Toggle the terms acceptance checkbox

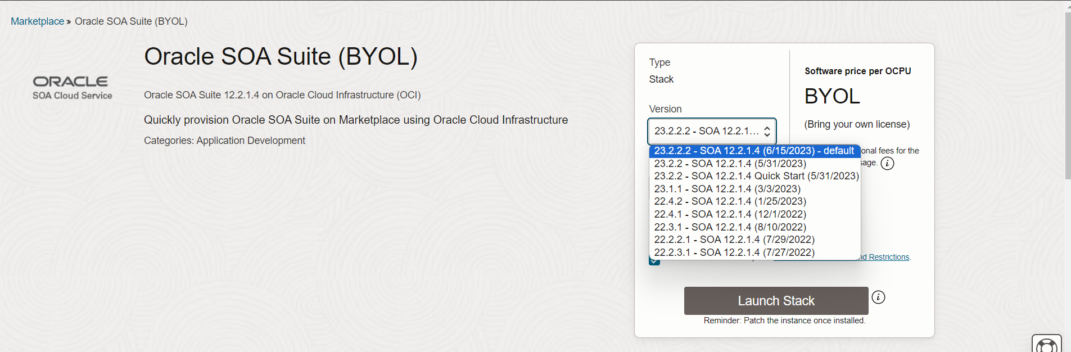pos(654,261)
